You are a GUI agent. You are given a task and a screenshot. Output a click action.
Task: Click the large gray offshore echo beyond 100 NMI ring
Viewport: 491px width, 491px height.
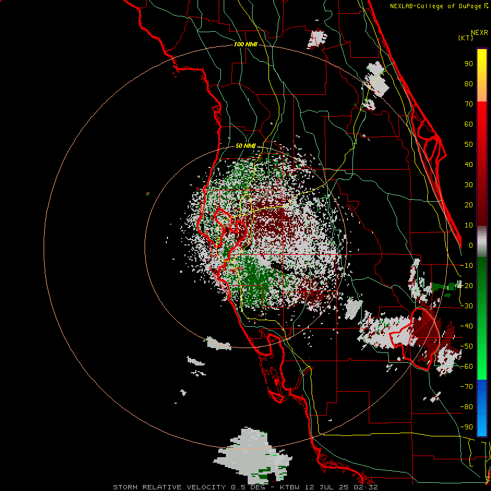pos(253,456)
